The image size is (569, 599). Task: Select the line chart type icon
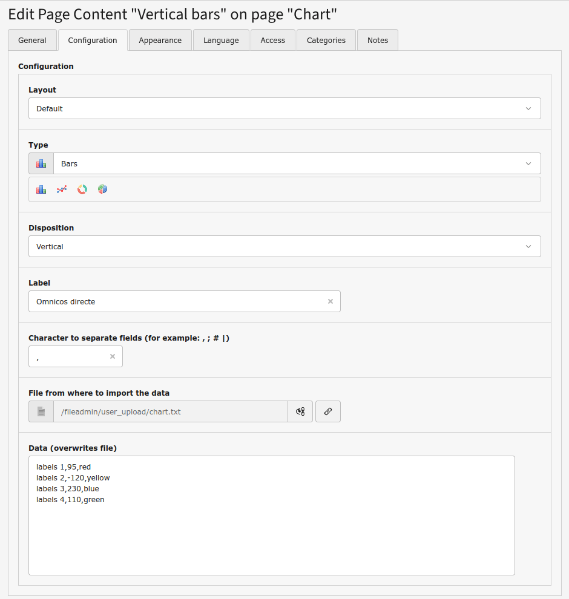tap(62, 189)
